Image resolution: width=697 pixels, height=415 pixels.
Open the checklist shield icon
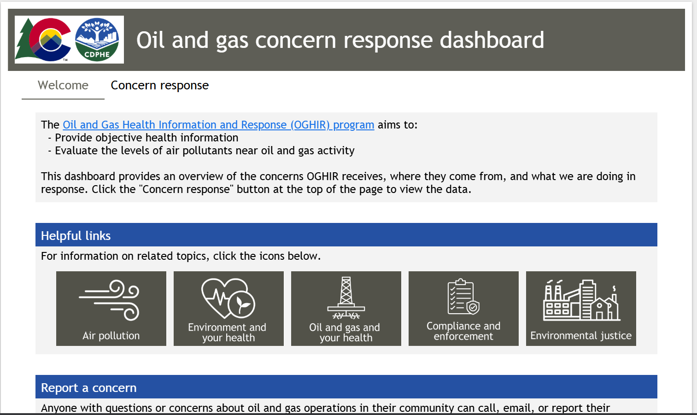pos(463,297)
